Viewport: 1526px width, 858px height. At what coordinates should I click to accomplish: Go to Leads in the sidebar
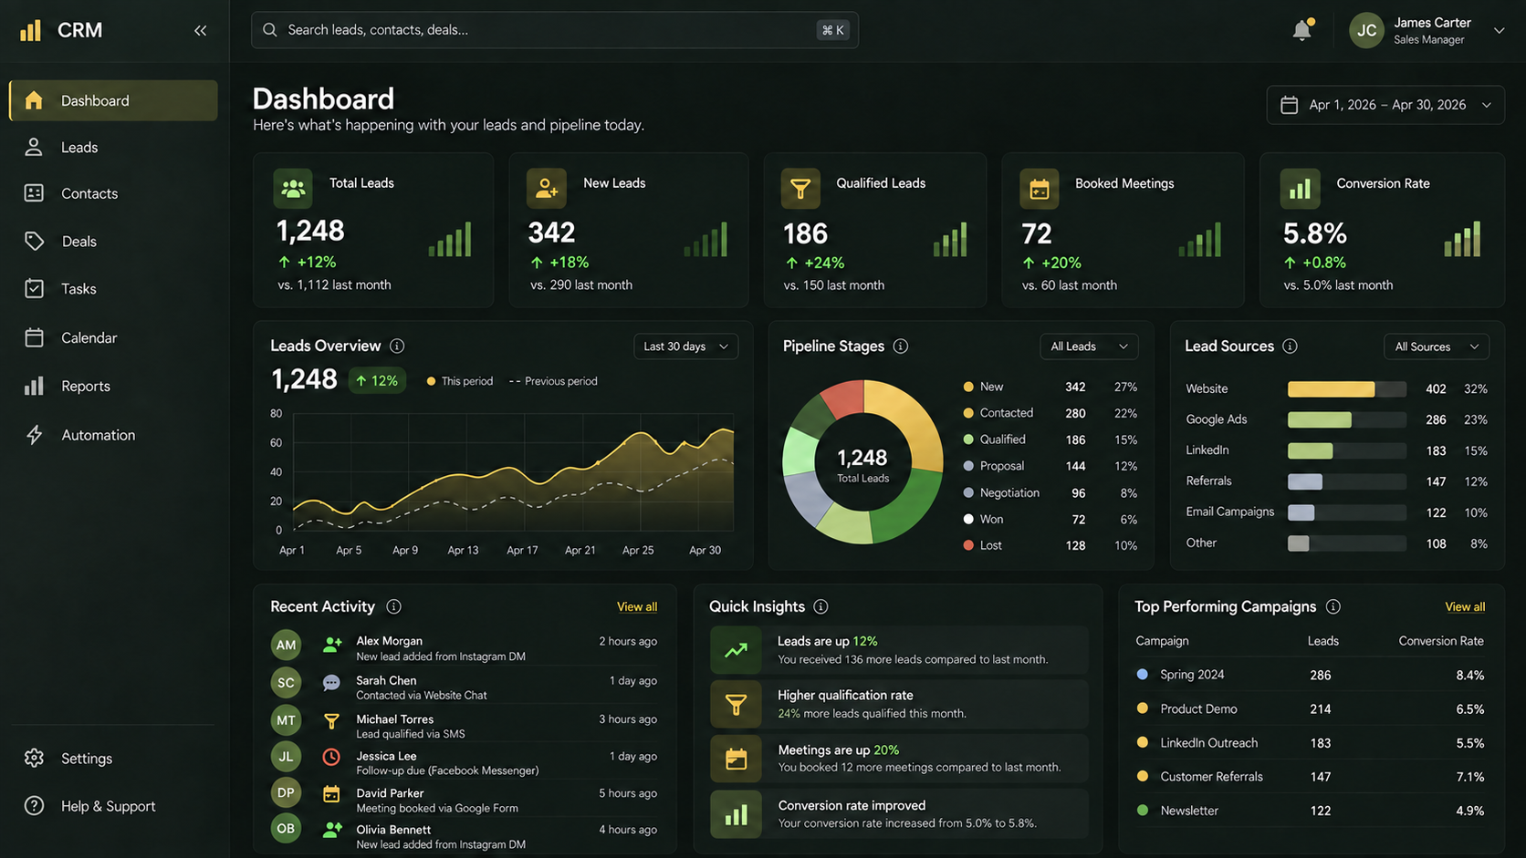pyautogui.click(x=113, y=147)
